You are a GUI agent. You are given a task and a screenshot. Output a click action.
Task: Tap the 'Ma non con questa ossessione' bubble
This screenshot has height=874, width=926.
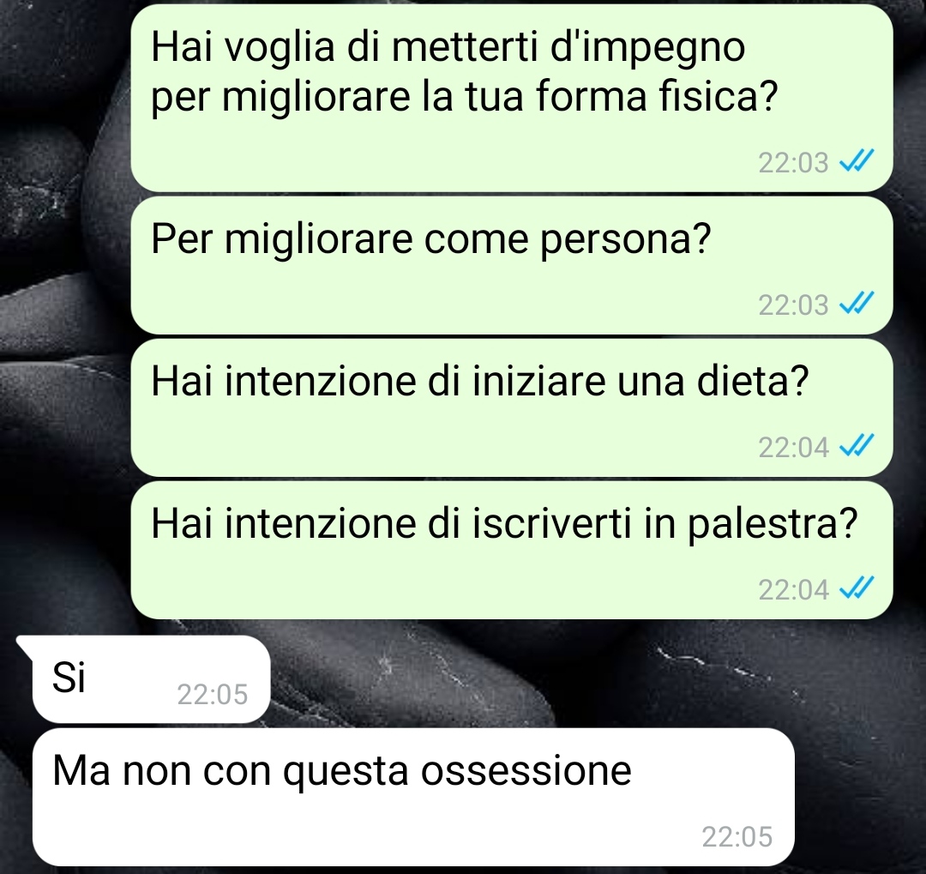[413, 797]
